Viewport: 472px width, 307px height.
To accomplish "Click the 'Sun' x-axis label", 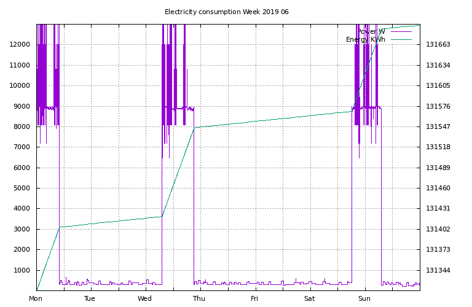I will [364, 299].
